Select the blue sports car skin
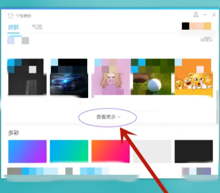Viewport: 220px width, 193px height. point(69,78)
